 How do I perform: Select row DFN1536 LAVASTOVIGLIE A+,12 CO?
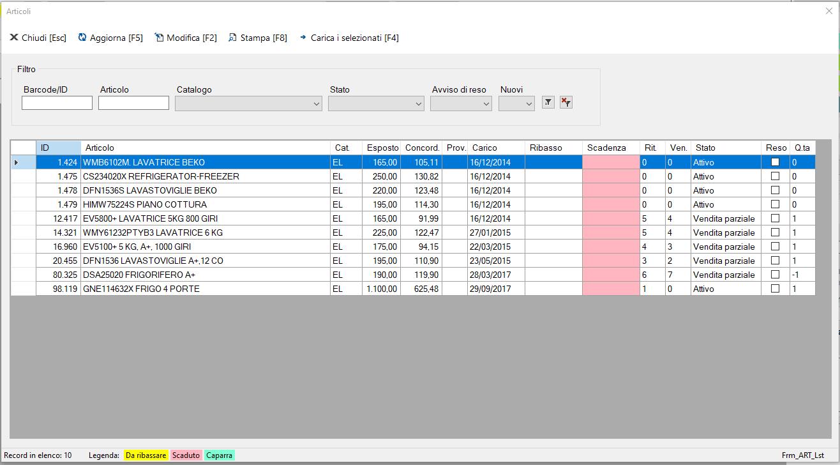[x=413, y=261]
